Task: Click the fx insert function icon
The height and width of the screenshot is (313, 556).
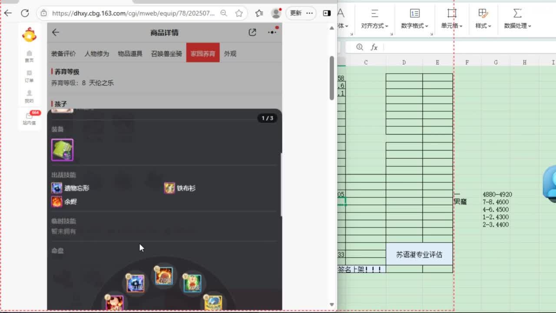Action: pos(374,47)
